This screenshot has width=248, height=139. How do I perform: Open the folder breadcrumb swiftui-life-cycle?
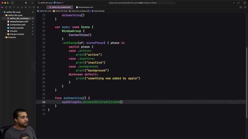(x=60, y=11)
